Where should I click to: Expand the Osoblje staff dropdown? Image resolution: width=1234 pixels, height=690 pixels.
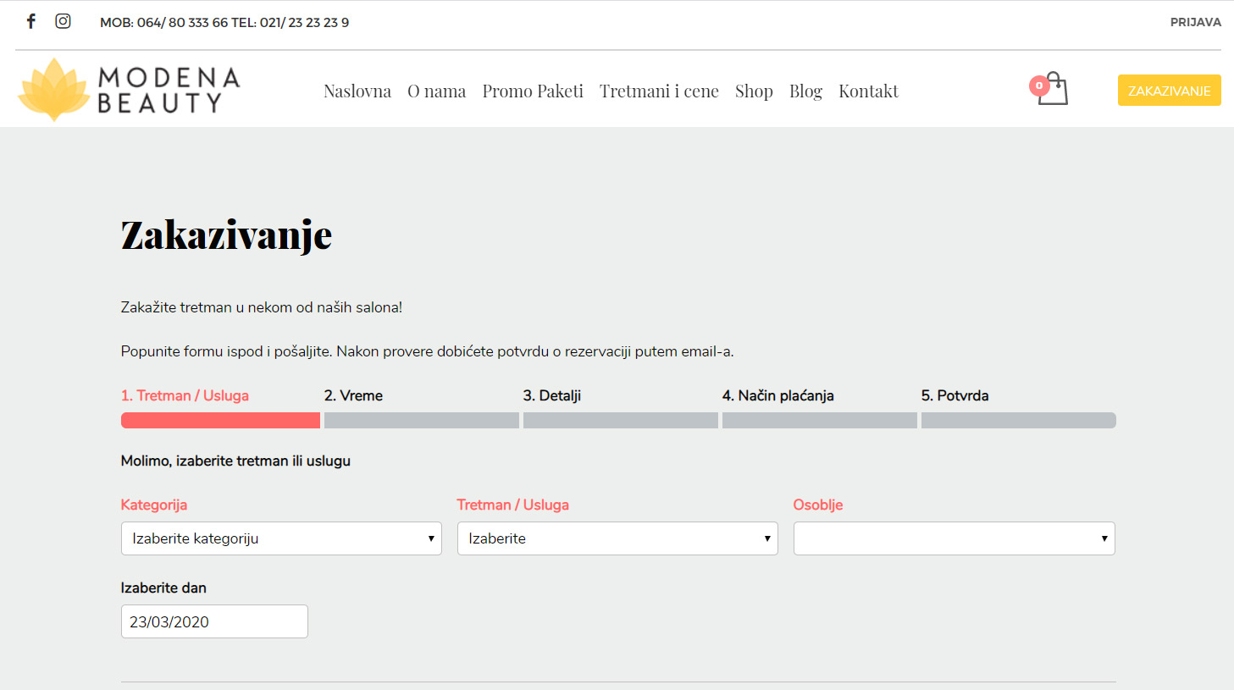point(954,538)
